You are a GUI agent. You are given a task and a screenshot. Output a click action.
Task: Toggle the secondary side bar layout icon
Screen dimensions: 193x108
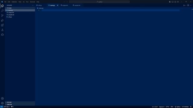[175, 2]
